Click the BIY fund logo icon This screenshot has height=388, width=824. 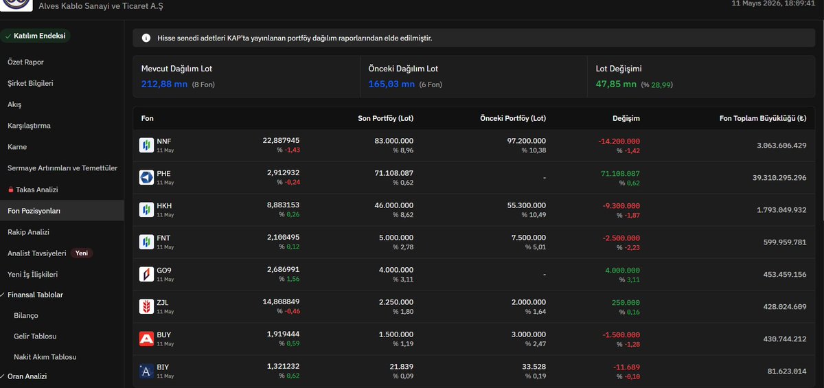click(146, 371)
